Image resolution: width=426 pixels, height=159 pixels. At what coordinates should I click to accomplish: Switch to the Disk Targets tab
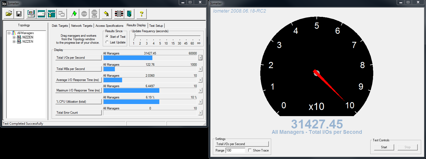click(60, 26)
